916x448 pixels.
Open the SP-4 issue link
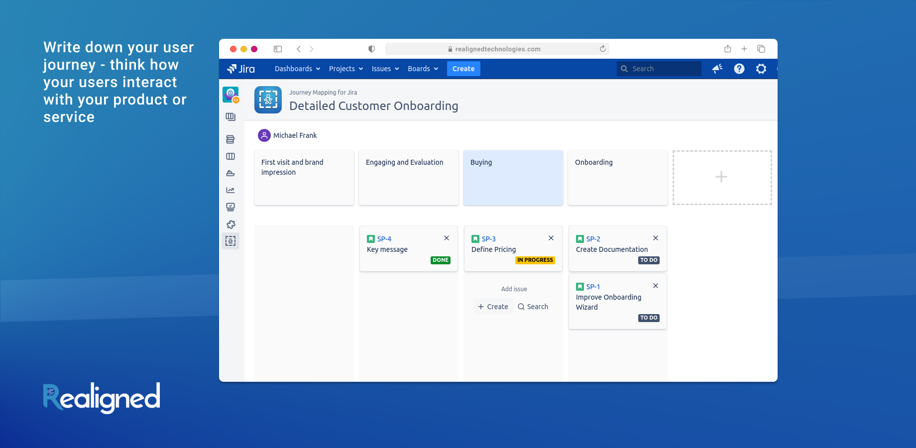(x=384, y=239)
